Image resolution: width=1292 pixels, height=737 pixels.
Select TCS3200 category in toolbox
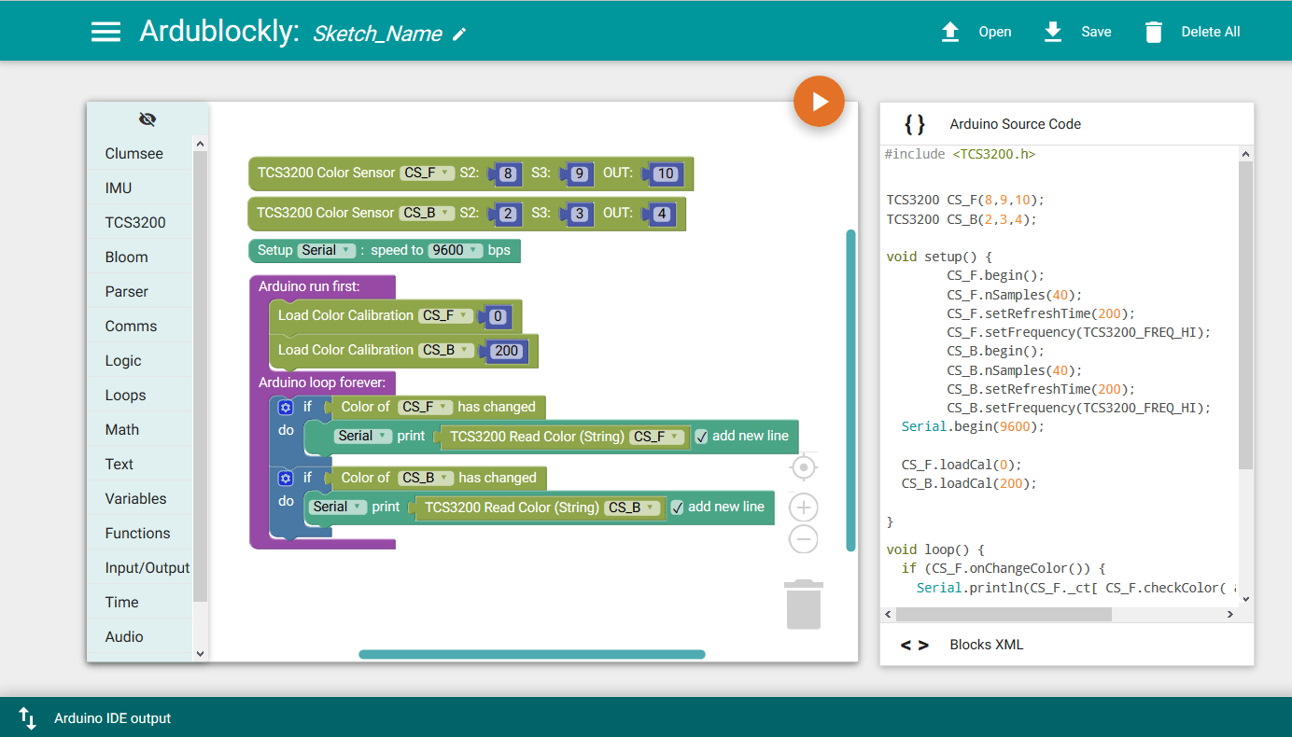tap(135, 222)
